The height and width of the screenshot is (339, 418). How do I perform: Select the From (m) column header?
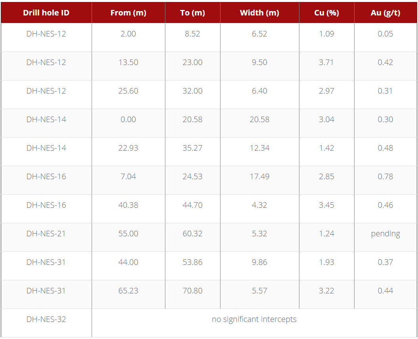click(x=128, y=13)
